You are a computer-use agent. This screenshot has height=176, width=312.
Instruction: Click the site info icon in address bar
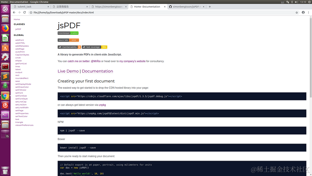click(31, 12)
